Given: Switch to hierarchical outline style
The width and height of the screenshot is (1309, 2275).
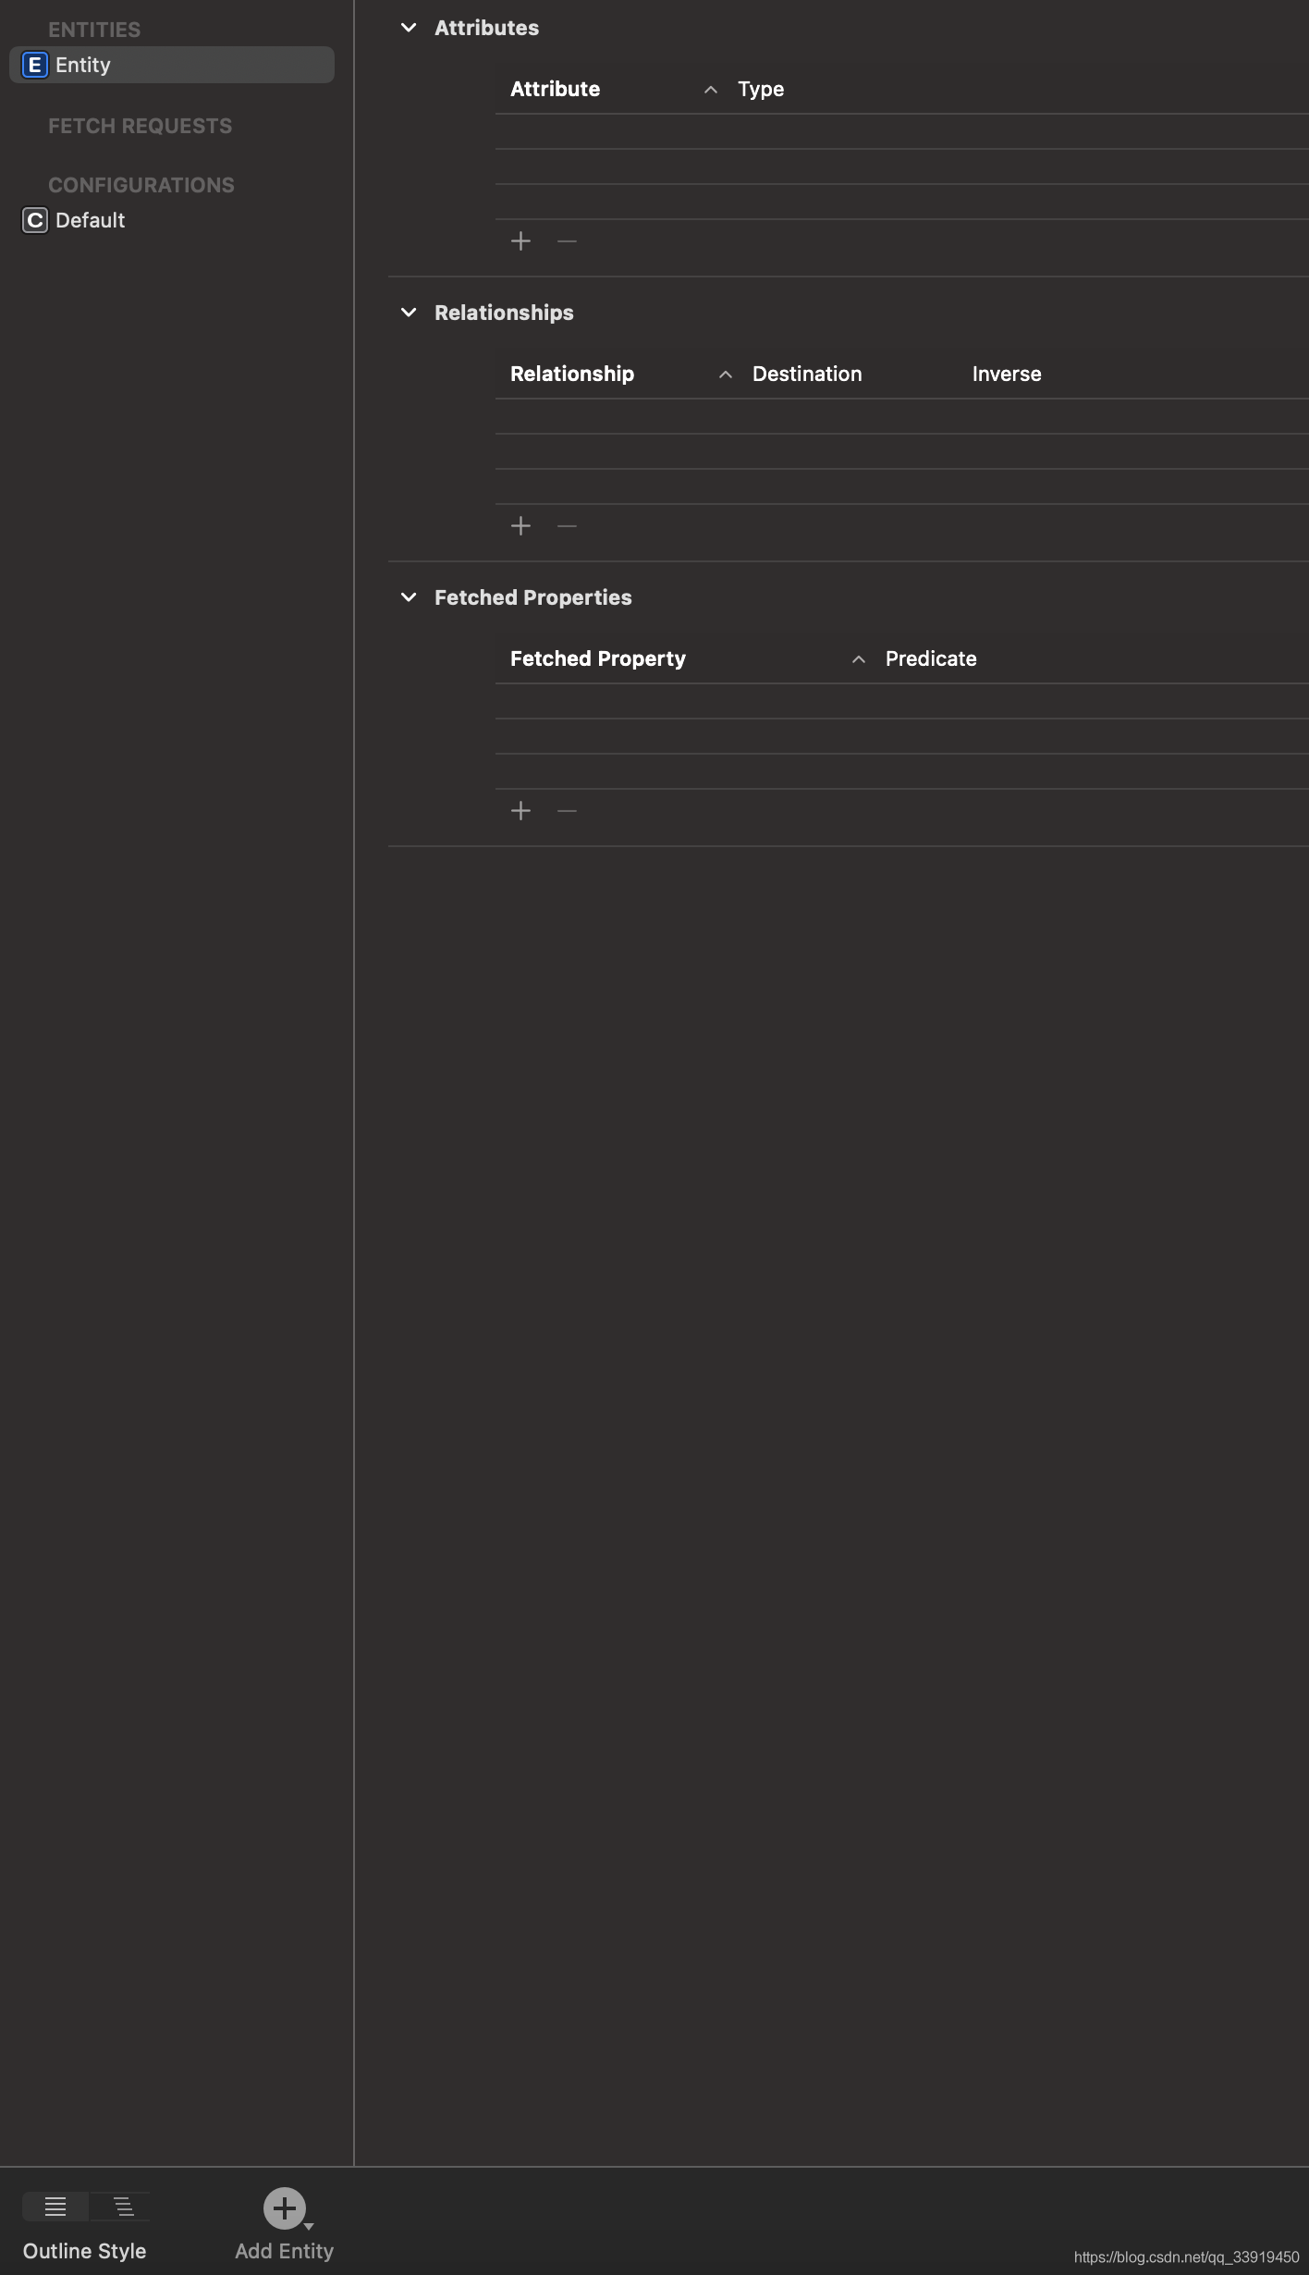Looking at the screenshot, I should 123,2207.
